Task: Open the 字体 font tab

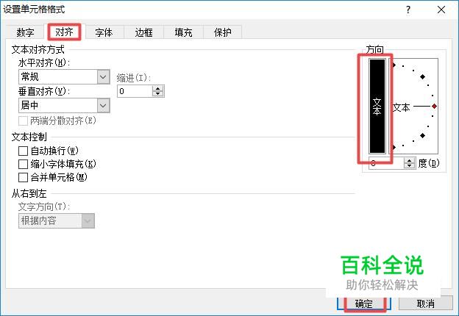Action: (x=104, y=32)
